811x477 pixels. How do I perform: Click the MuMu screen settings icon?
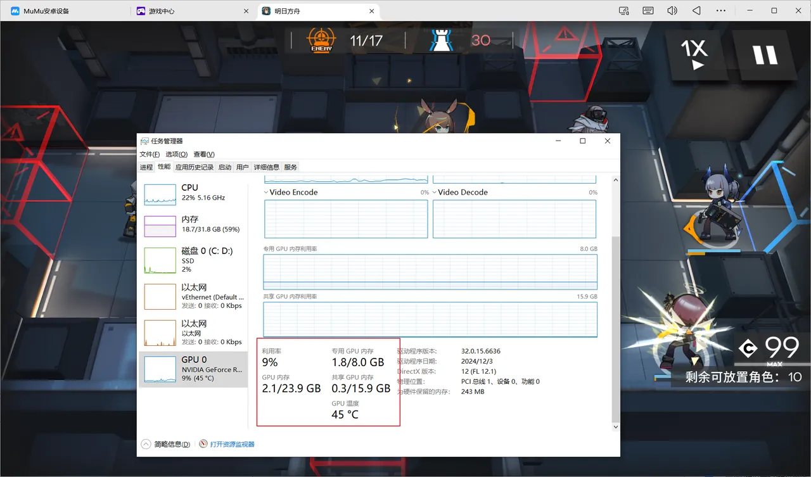624,11
